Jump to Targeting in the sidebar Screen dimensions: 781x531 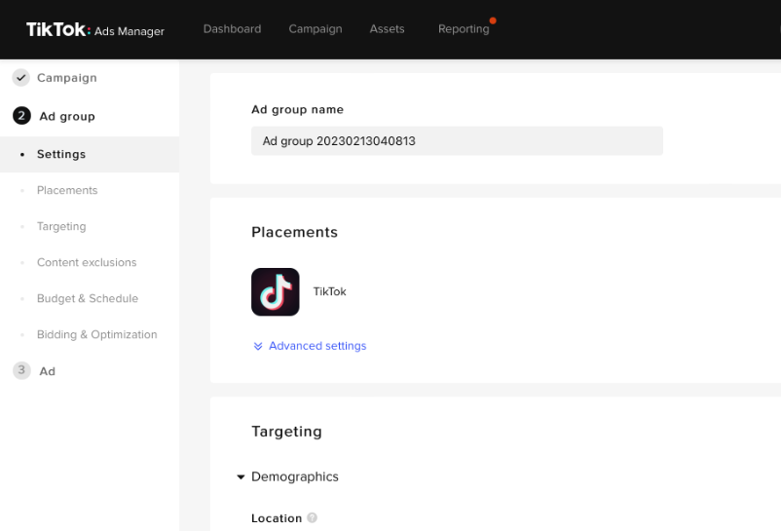(x=61, y=226)
